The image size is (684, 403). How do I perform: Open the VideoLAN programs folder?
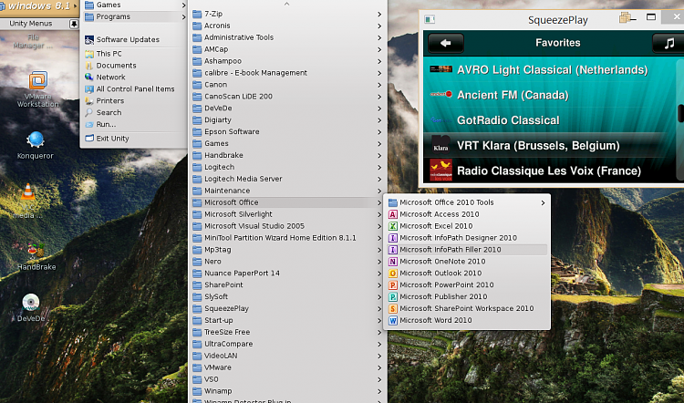287,356
